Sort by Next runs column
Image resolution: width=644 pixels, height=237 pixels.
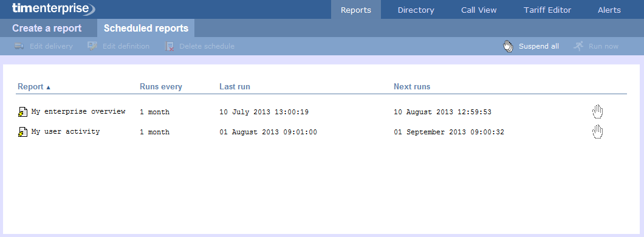point(412,87)
